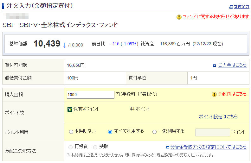Select the 利用しない radio button

click(71, 132)
